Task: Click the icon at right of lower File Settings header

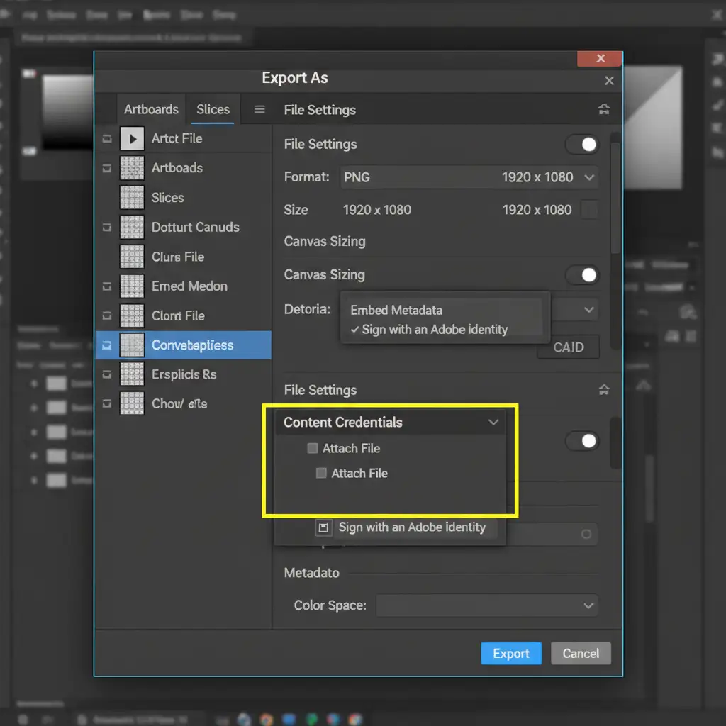Action: (603, 389)
